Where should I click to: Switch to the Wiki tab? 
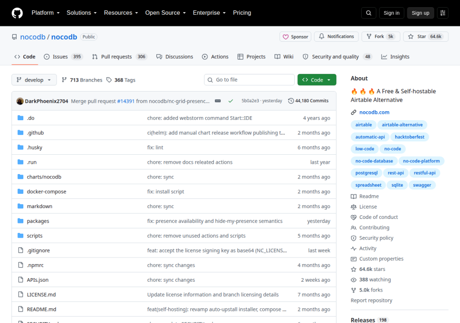[284, 57]
